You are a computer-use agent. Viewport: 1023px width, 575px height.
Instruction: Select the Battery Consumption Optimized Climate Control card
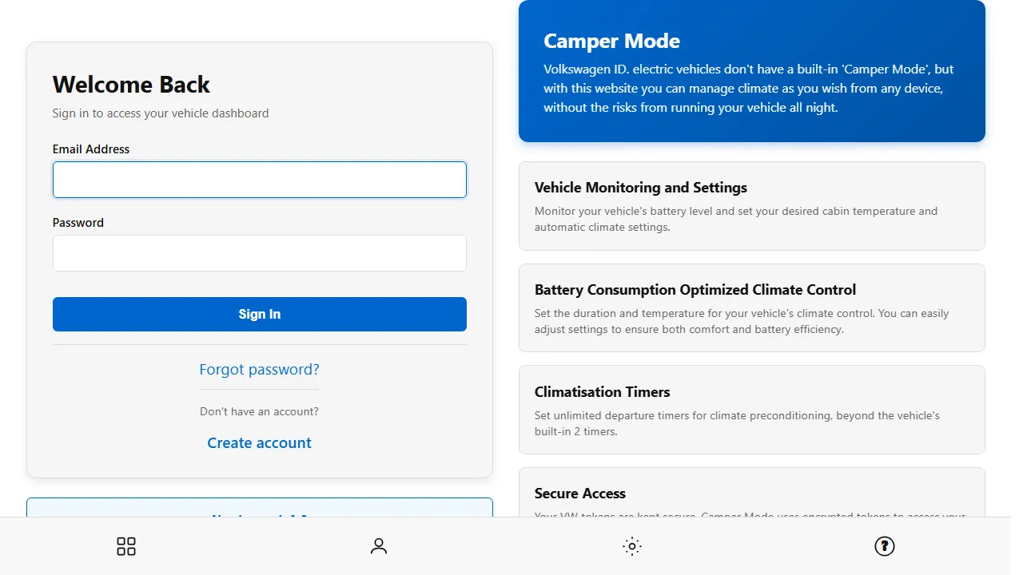pyautogui.click(x=751, y=307)
